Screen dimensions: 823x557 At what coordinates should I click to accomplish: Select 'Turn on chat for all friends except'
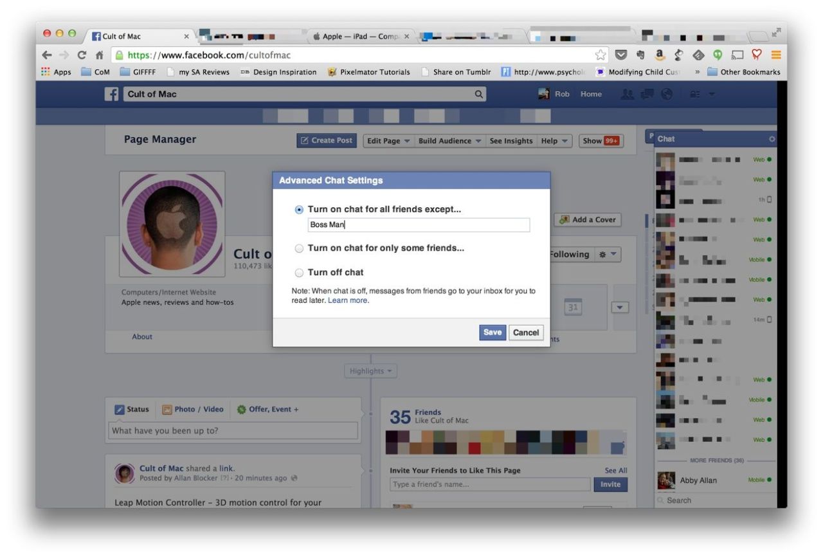coord(298,208)
